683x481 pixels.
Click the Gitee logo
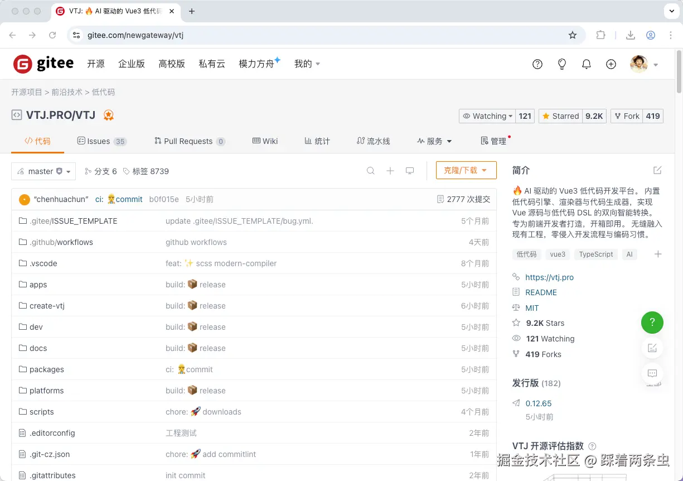click(43, 64)
